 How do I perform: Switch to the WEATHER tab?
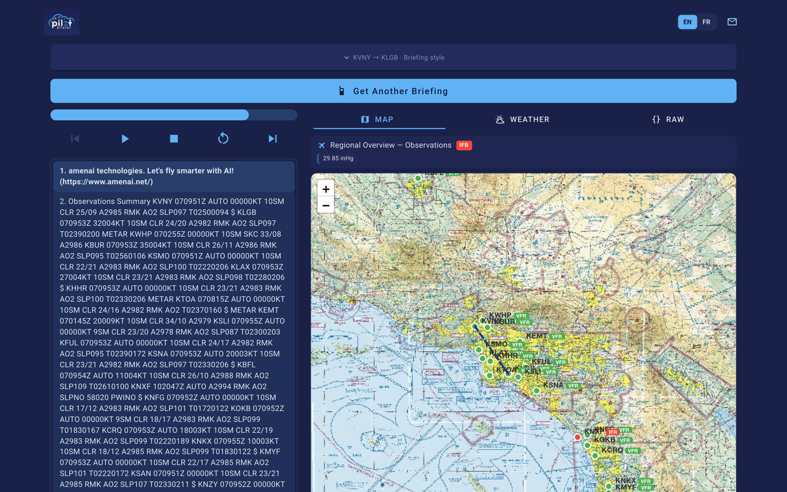[x=522, y=119]
